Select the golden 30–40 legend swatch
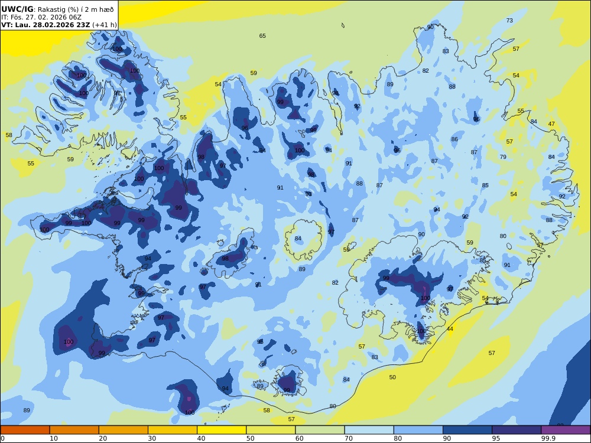591x443 pixels. (x=173, y=430)
